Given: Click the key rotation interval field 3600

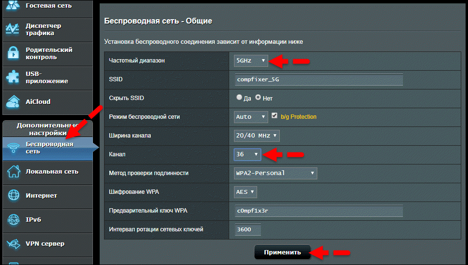Looking at the screenshot, I should tap(248, 229).
